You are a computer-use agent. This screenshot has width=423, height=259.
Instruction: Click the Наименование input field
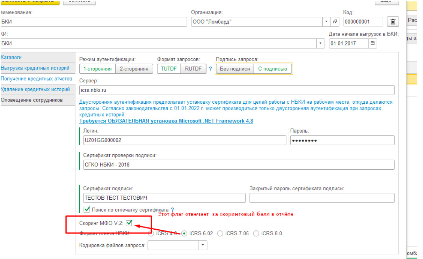94,22
